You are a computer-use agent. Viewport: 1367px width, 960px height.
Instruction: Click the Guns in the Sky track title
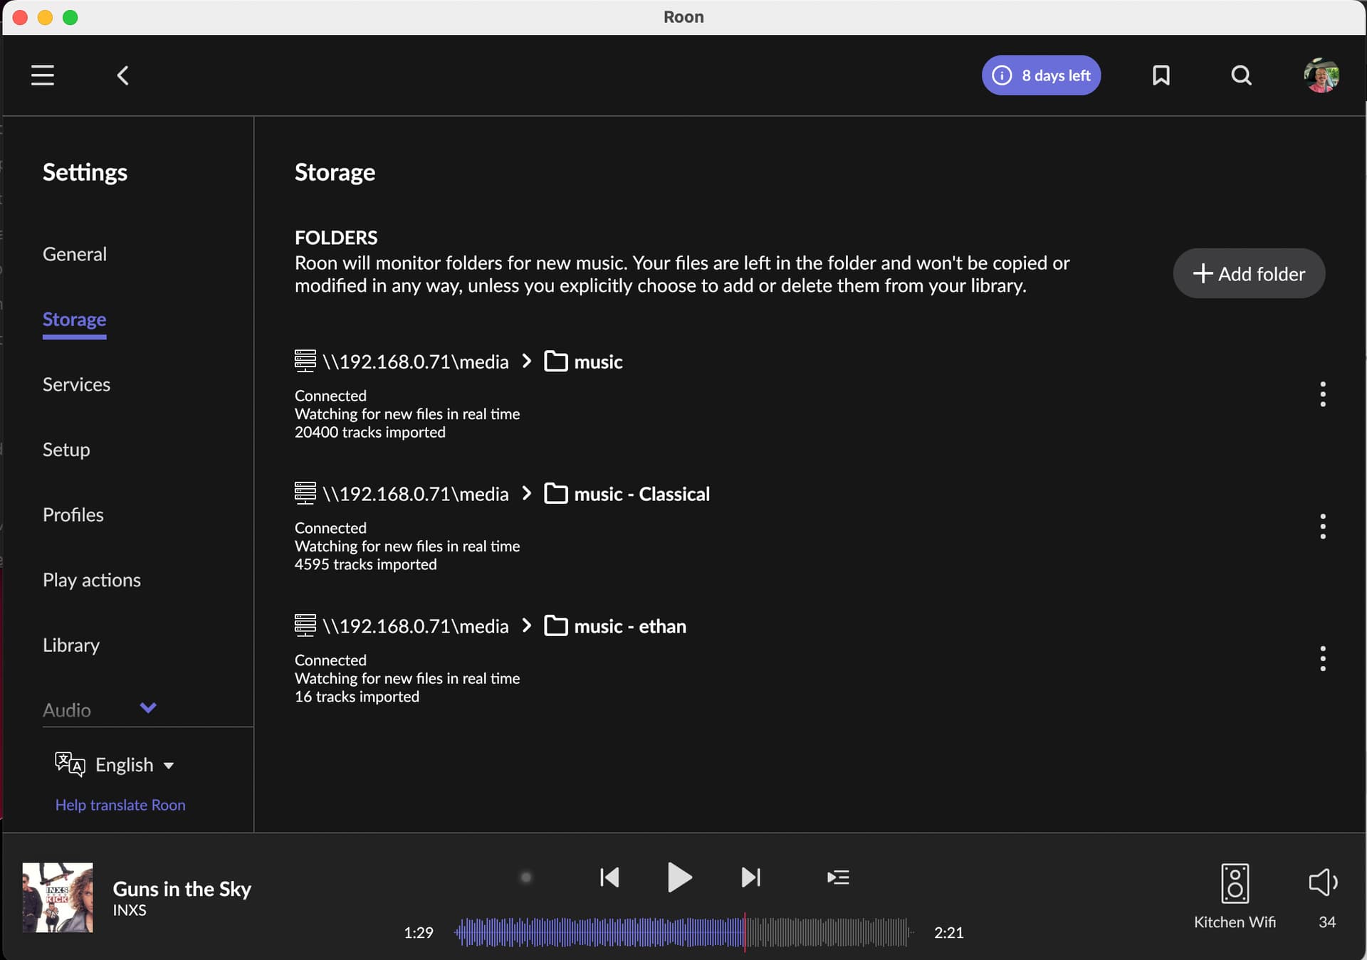182,889
